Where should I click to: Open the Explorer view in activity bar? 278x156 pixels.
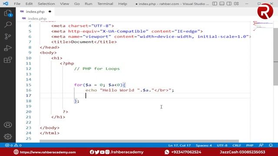[8, 13]
